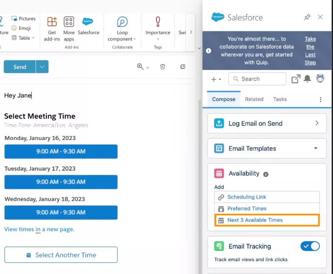333x274 pixels.
Task: Expand the Send button dropdown arrow
Action: (x=42, y=67)
